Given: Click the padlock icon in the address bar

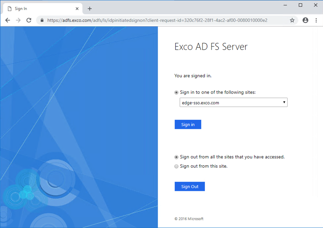Looking at the screenshot, I should 41,20.
